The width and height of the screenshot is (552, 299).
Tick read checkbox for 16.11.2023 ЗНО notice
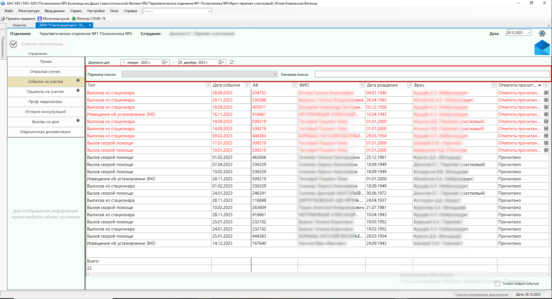[546, 114]
